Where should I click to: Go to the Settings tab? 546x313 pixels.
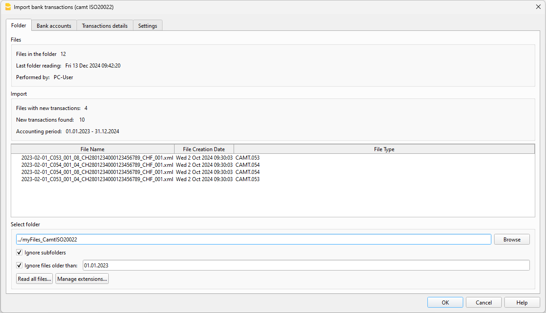pyautogui.click(x=147, y=26)
